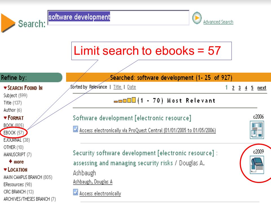Open Access electronically link for Ashbaugh book
The image size is (271, 203).
coord(100,193)
